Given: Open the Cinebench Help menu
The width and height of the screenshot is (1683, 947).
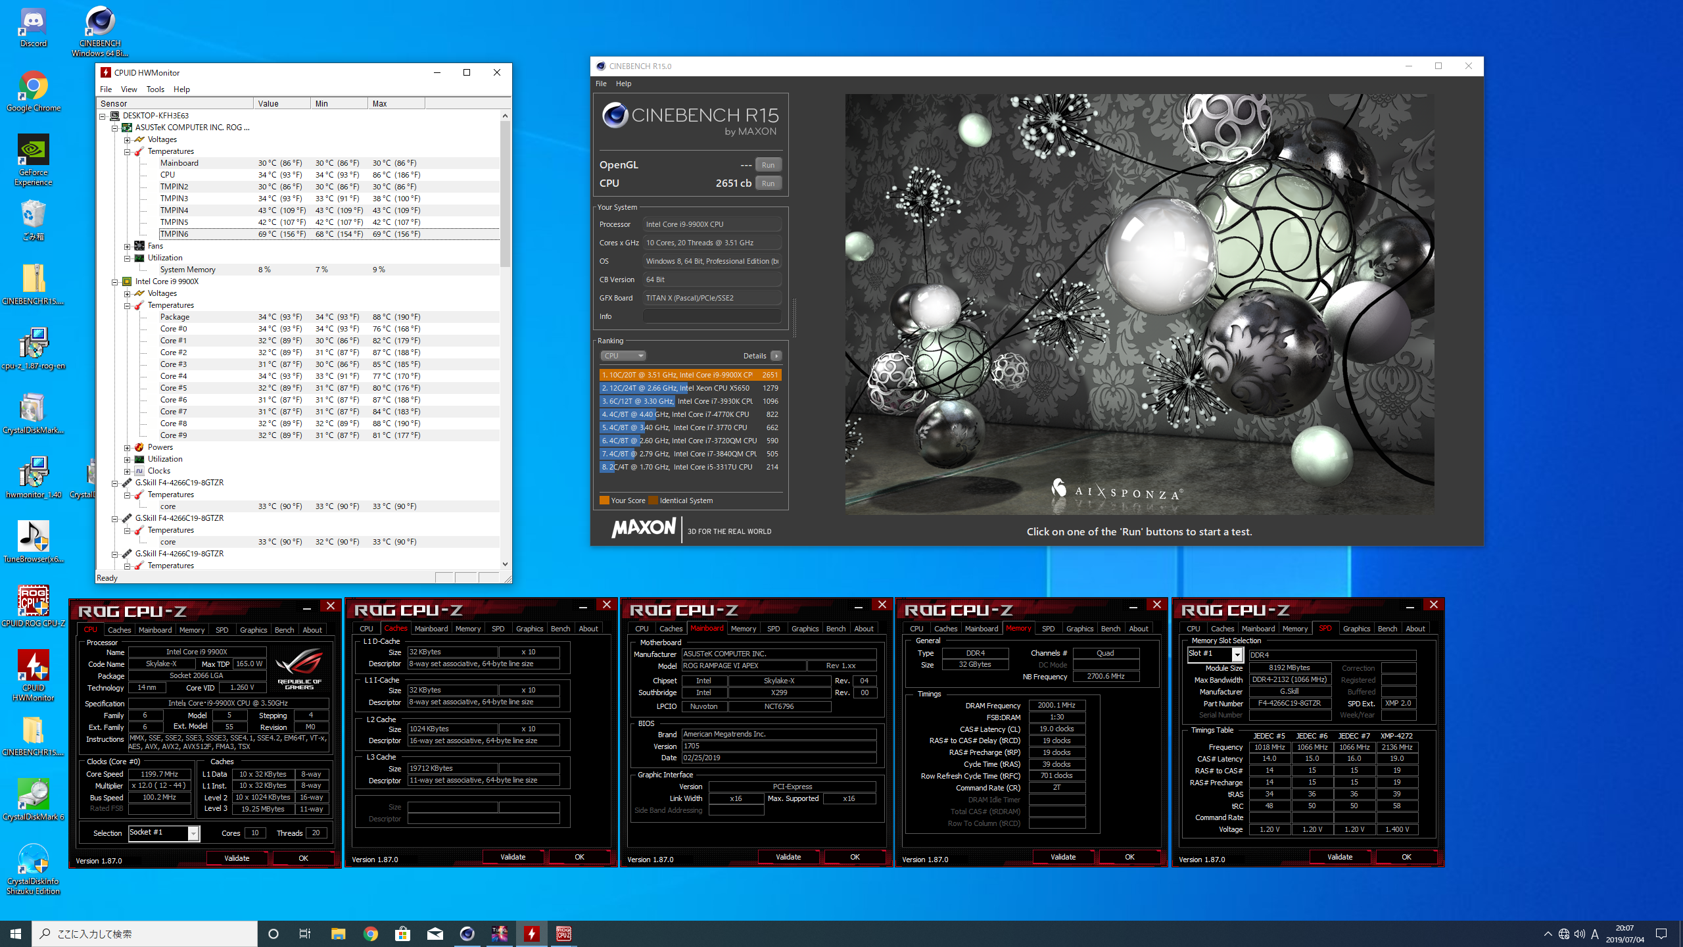Looking at the screenshot, I should point(623,84).
